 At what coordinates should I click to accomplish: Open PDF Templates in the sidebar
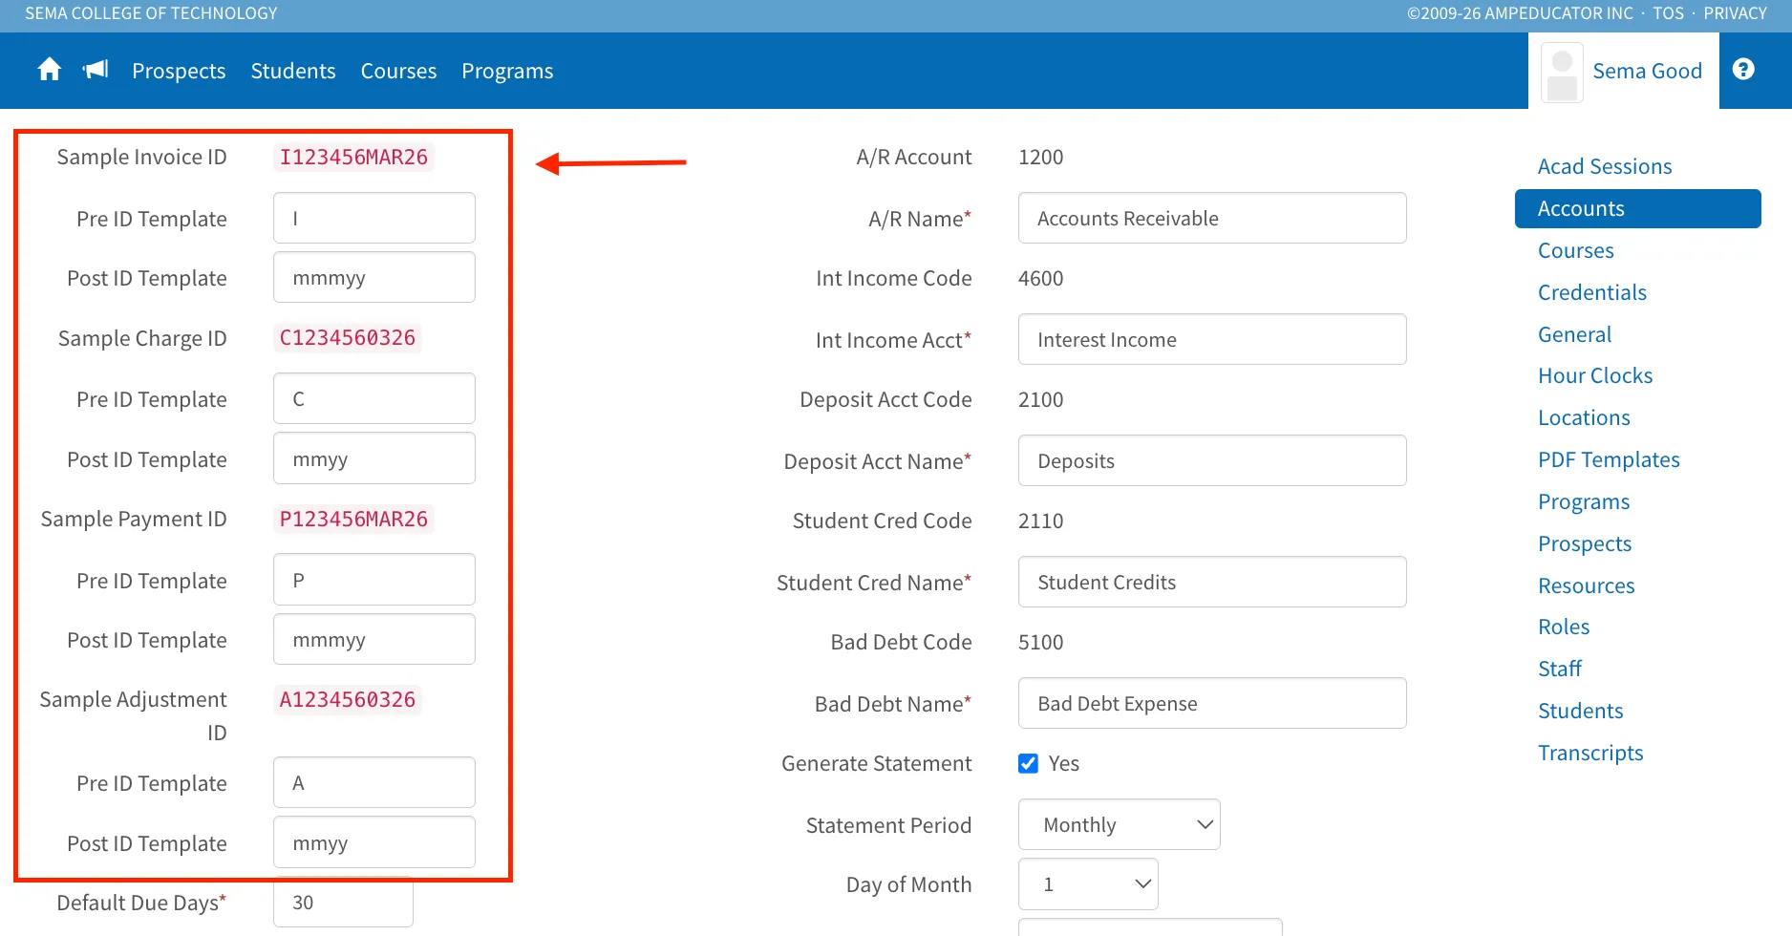1609,459
